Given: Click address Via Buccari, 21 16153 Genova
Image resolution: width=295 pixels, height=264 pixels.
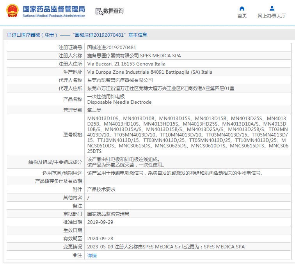Looking at the screenshot, I should [x=126, y=64].
